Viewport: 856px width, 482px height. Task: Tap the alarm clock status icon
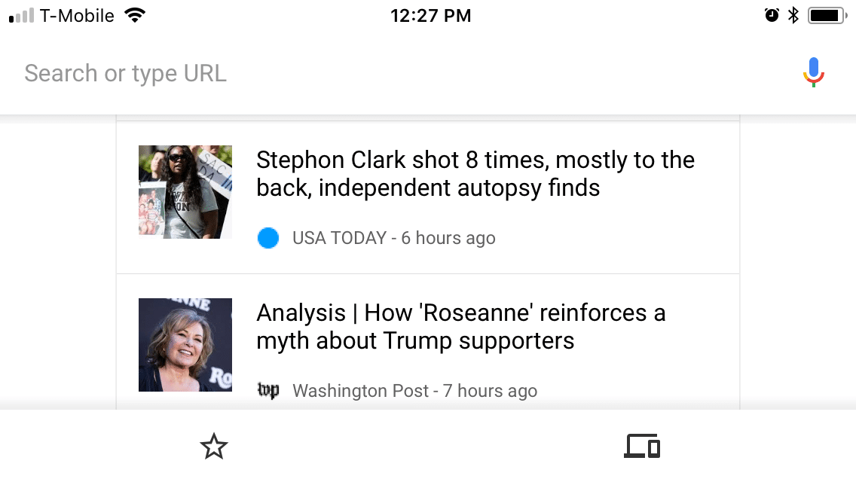pyautogui.click(x=772, y=15)
